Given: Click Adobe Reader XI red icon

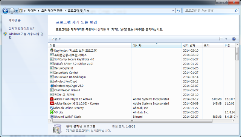Looking at the screenshot, I should [x=52, y=103].
